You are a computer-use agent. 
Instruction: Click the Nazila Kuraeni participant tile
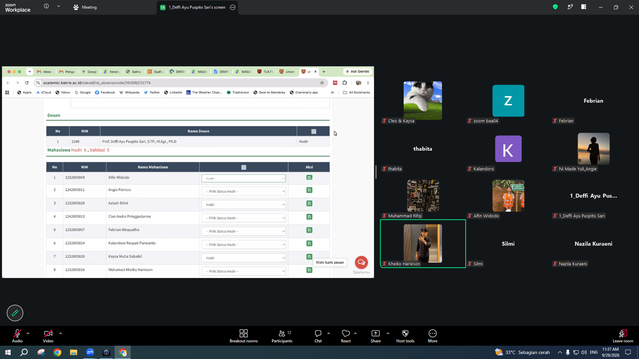(x=593, y=244)
